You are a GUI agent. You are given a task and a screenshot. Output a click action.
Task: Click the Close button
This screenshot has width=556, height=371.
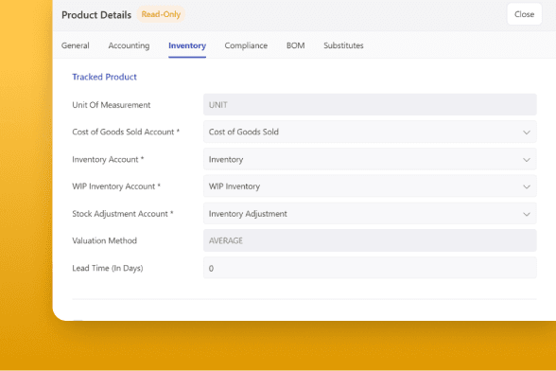pyautogui.click(x=525, y=14)
